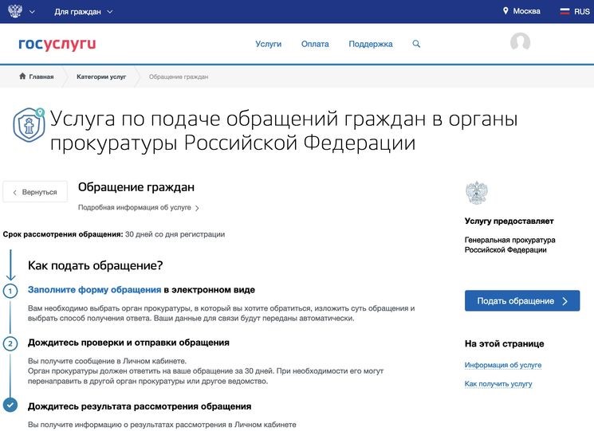Open 'Заполните форму обращения' link
This screenshot has height=431, width=594.
coord(94,290)
